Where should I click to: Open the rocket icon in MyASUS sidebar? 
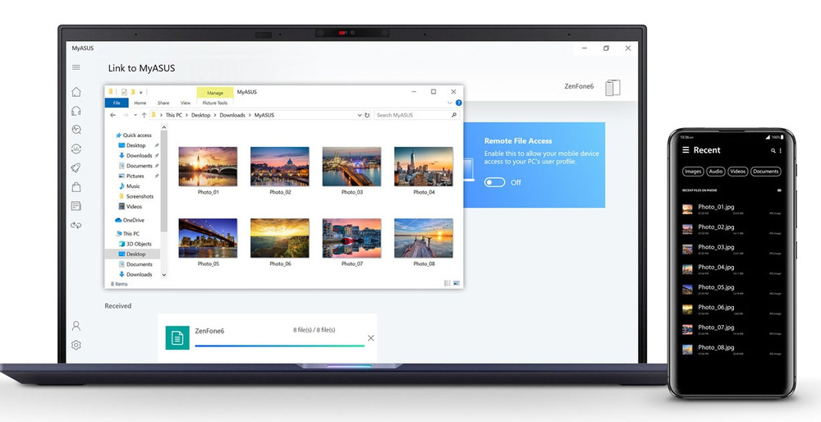(76, 168)
